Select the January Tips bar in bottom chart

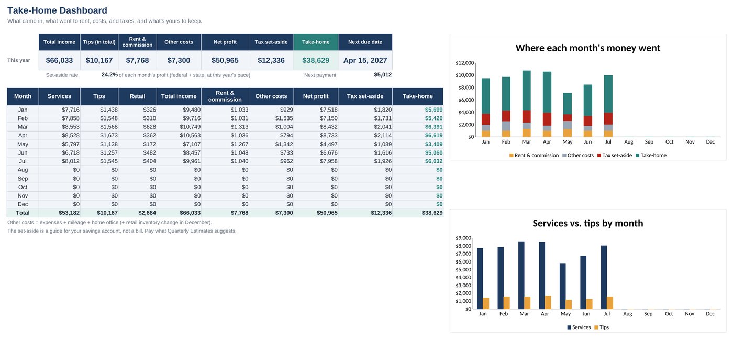coord(486,303)
